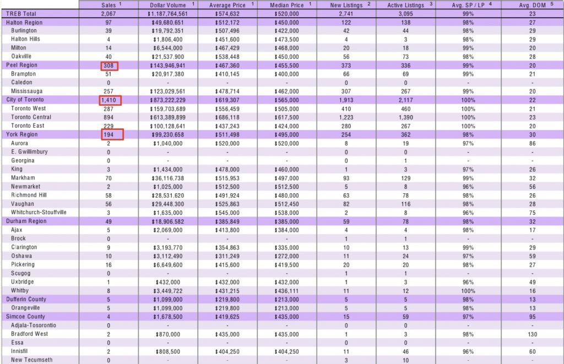564x364 pixels.
Task: Select the Simcoe County row label
Action: (x=25, y=317)
